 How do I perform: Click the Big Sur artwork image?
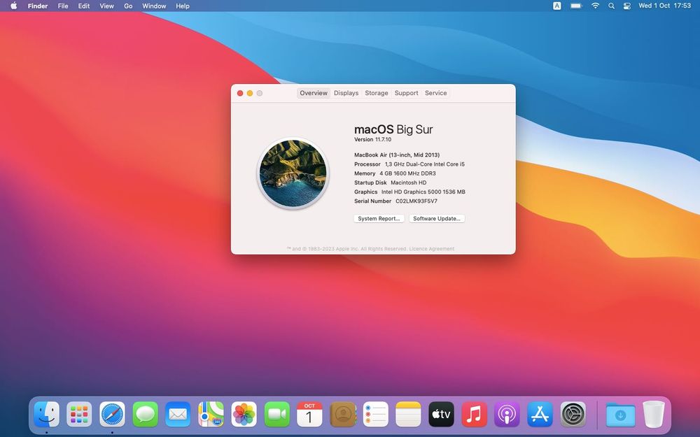pos(293,173)
